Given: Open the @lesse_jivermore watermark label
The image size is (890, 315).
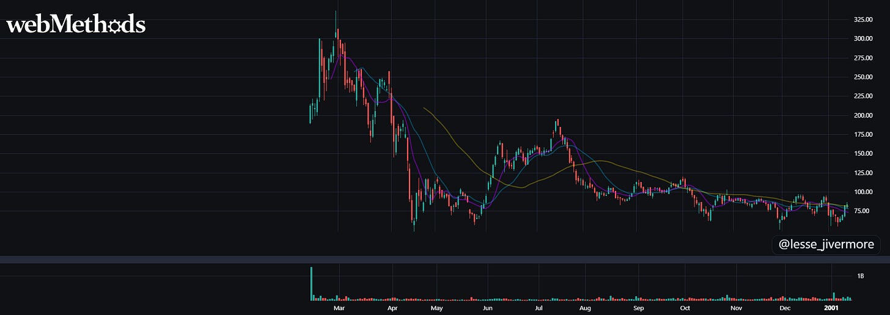Looking at the screenshot, I should [826, 245].
